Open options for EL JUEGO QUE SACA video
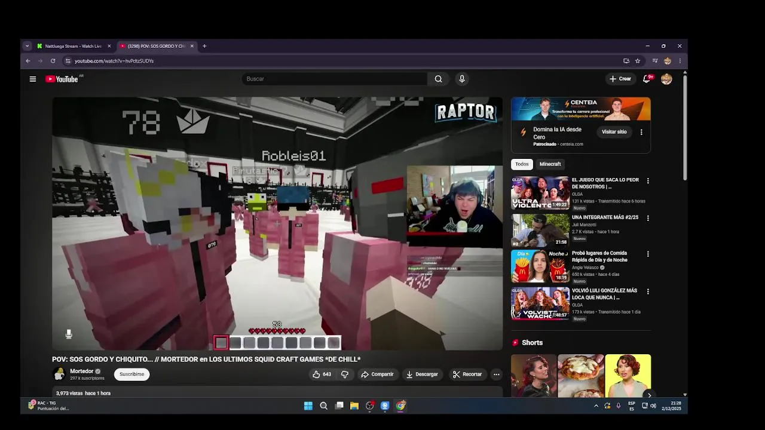 click(x=648, y=181)
